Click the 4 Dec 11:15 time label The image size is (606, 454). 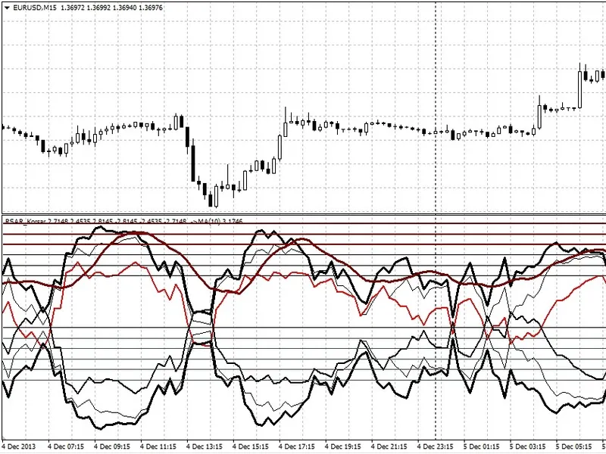pos(158,446)
